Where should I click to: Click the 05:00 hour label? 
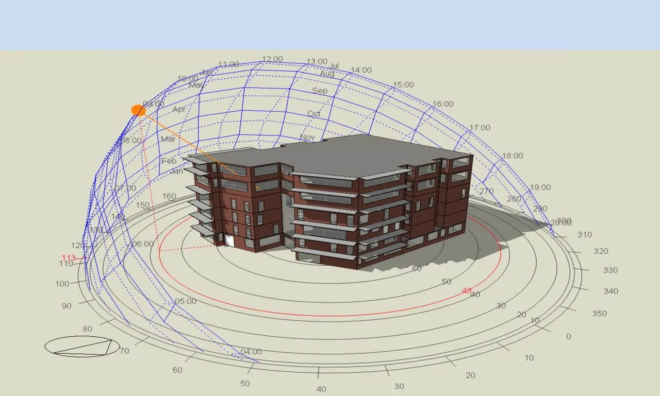pos(186,301)
